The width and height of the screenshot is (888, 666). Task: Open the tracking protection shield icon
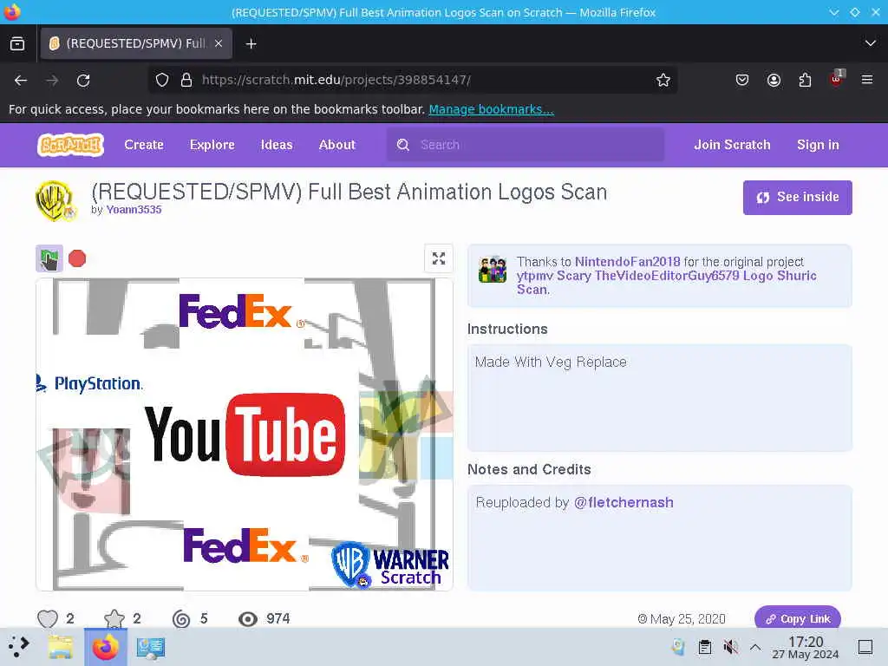162,80
